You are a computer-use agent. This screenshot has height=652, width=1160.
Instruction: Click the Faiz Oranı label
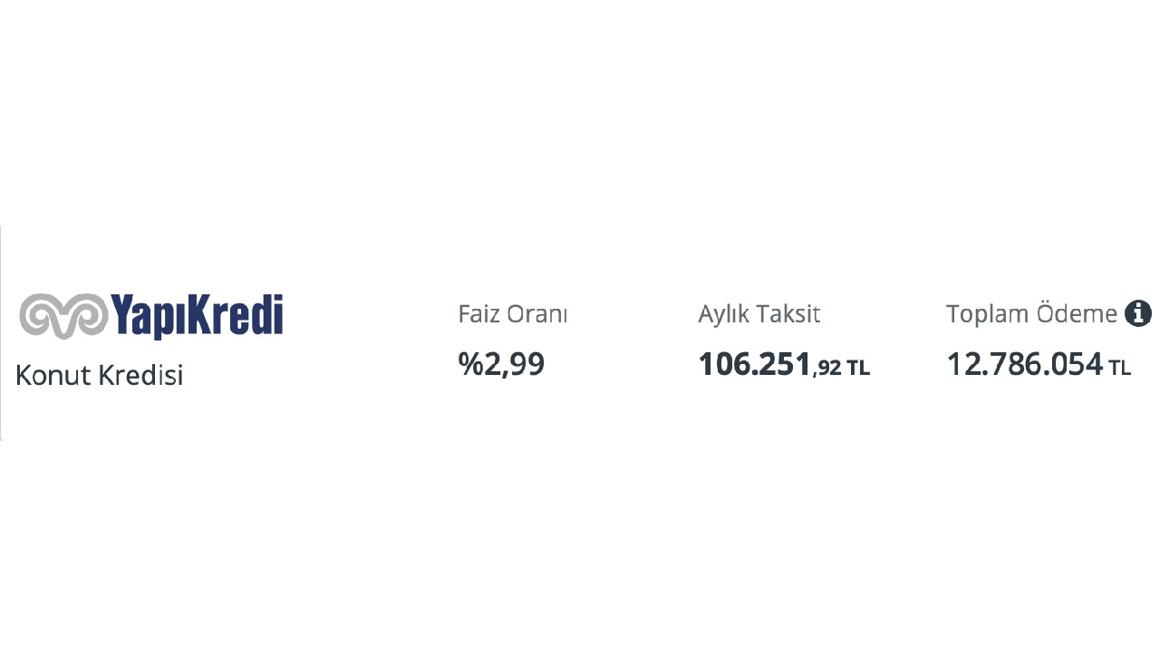click(x=512, y=314)
